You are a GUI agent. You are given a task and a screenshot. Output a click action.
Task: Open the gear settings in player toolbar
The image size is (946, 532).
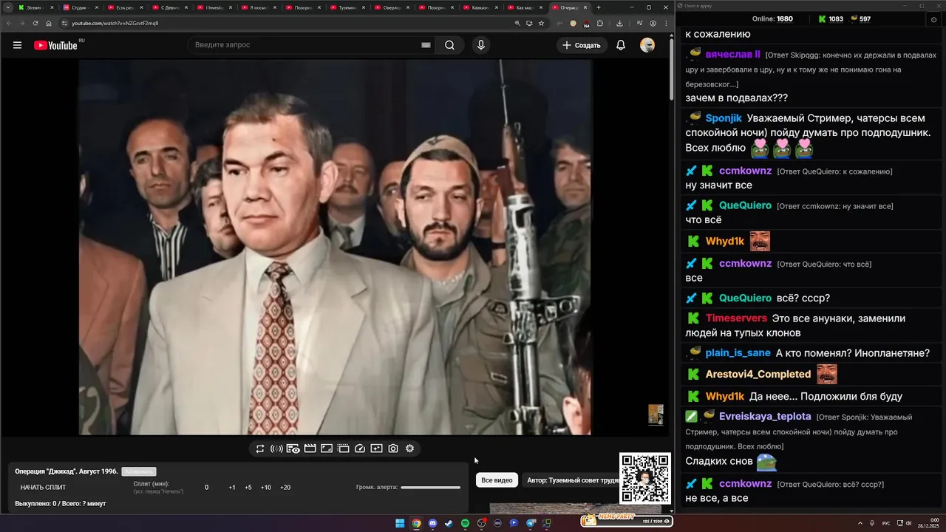pos(409,449)
